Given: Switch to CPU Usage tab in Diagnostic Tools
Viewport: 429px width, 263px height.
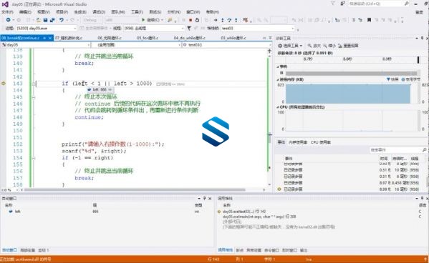Looking at the screenshot, I should pos(321,142).
